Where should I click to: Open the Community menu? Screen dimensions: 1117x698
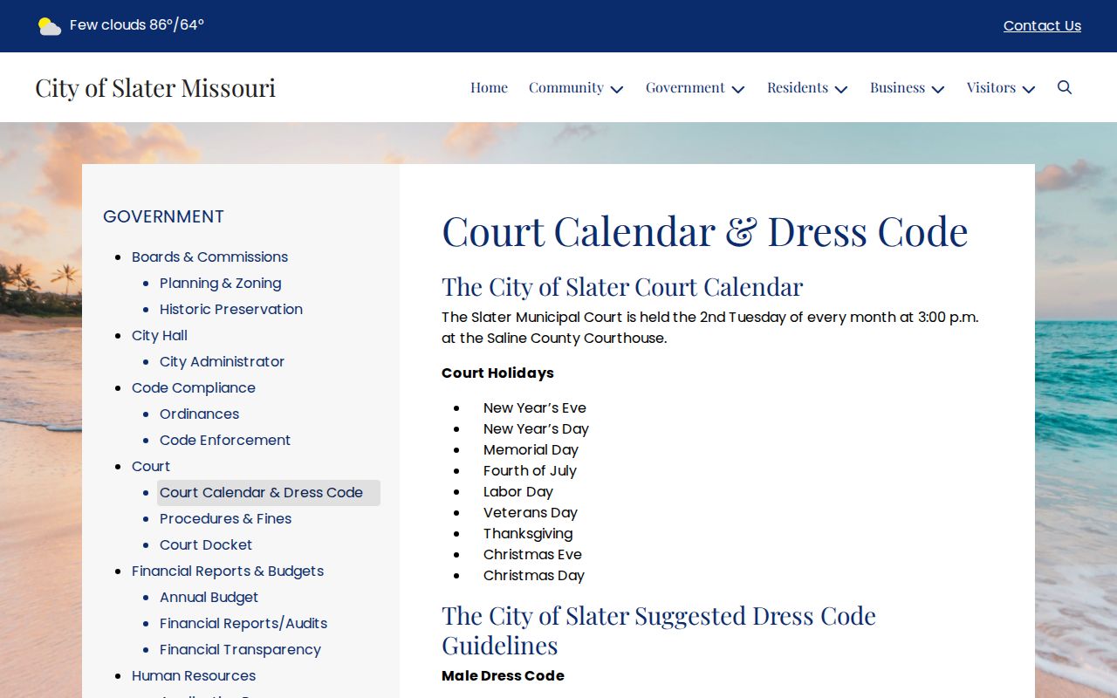tap(566, 87)
